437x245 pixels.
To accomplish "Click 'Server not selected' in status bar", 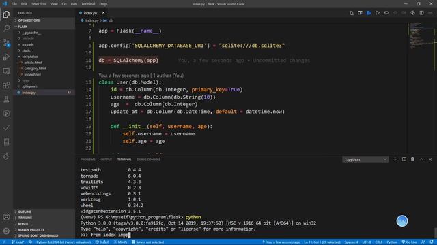I will coord(147,242).
